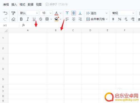140x103 pixels.
Task: Click the redo arrow icon
Action: click(5, 19)
